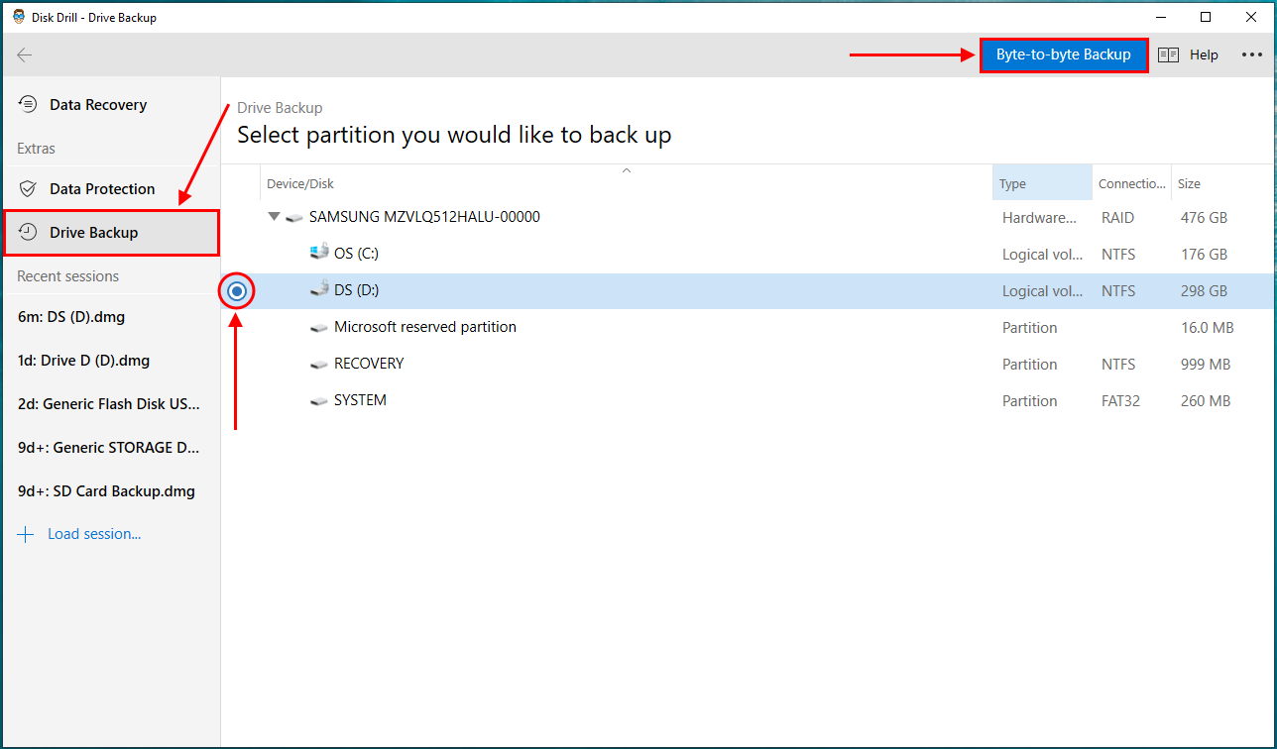Click the RECOVERY partition disk icon

[x=318, y=364]
